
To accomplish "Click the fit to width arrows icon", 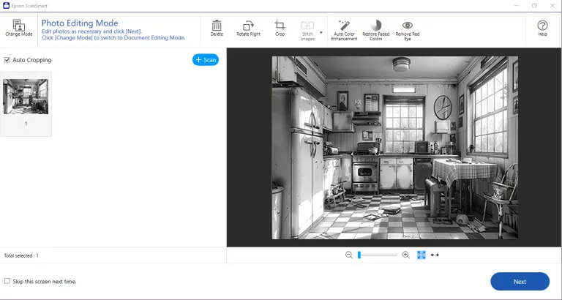I will click(435, 255).
